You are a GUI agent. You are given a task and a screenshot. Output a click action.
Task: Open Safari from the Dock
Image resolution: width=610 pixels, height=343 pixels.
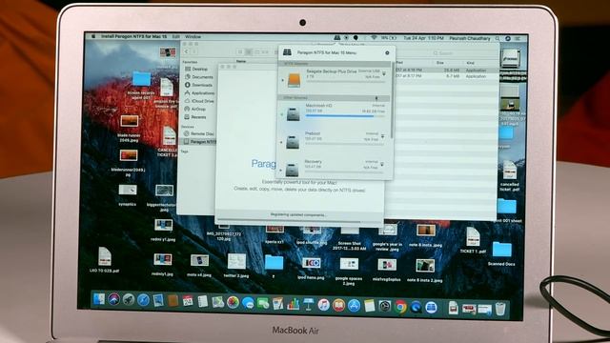tap(143, 300)
